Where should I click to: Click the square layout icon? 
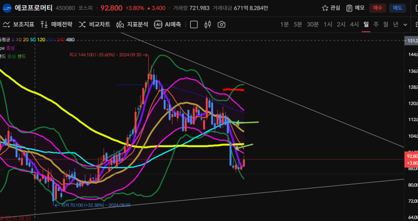194,24
